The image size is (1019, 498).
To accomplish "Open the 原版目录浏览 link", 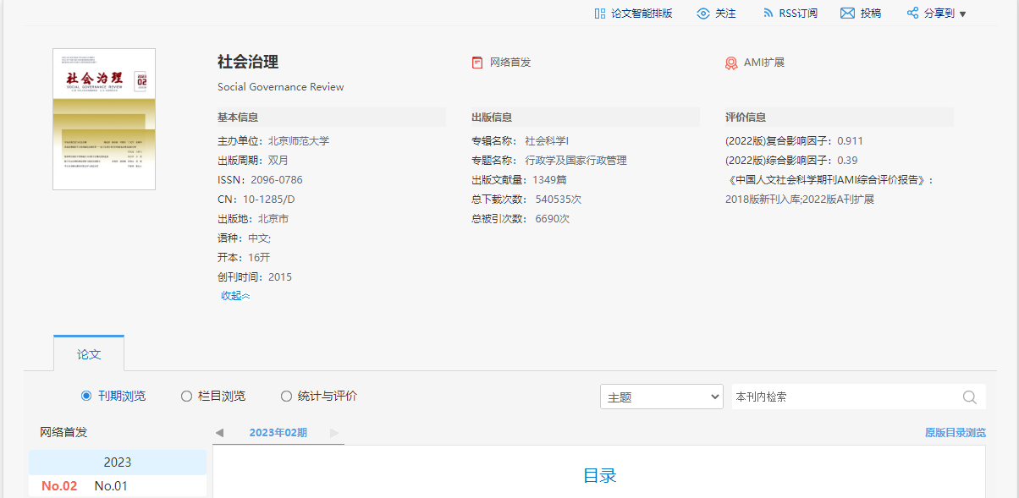I will [955, 433].
